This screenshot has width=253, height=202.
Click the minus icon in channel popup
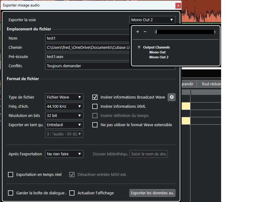pyautogui.click(x=145, y=32)
